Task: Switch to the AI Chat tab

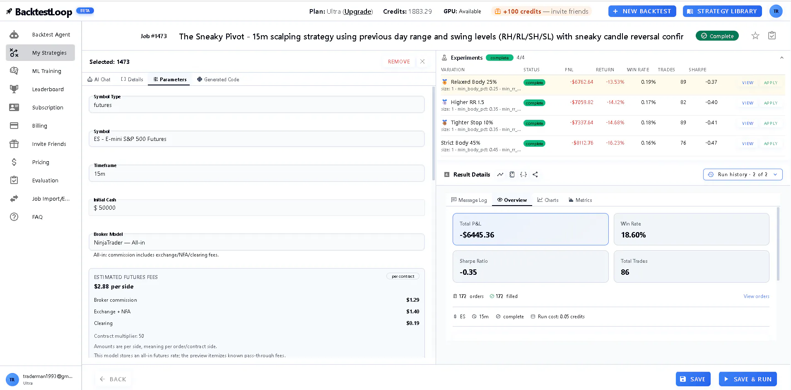Action: [99, 80]
